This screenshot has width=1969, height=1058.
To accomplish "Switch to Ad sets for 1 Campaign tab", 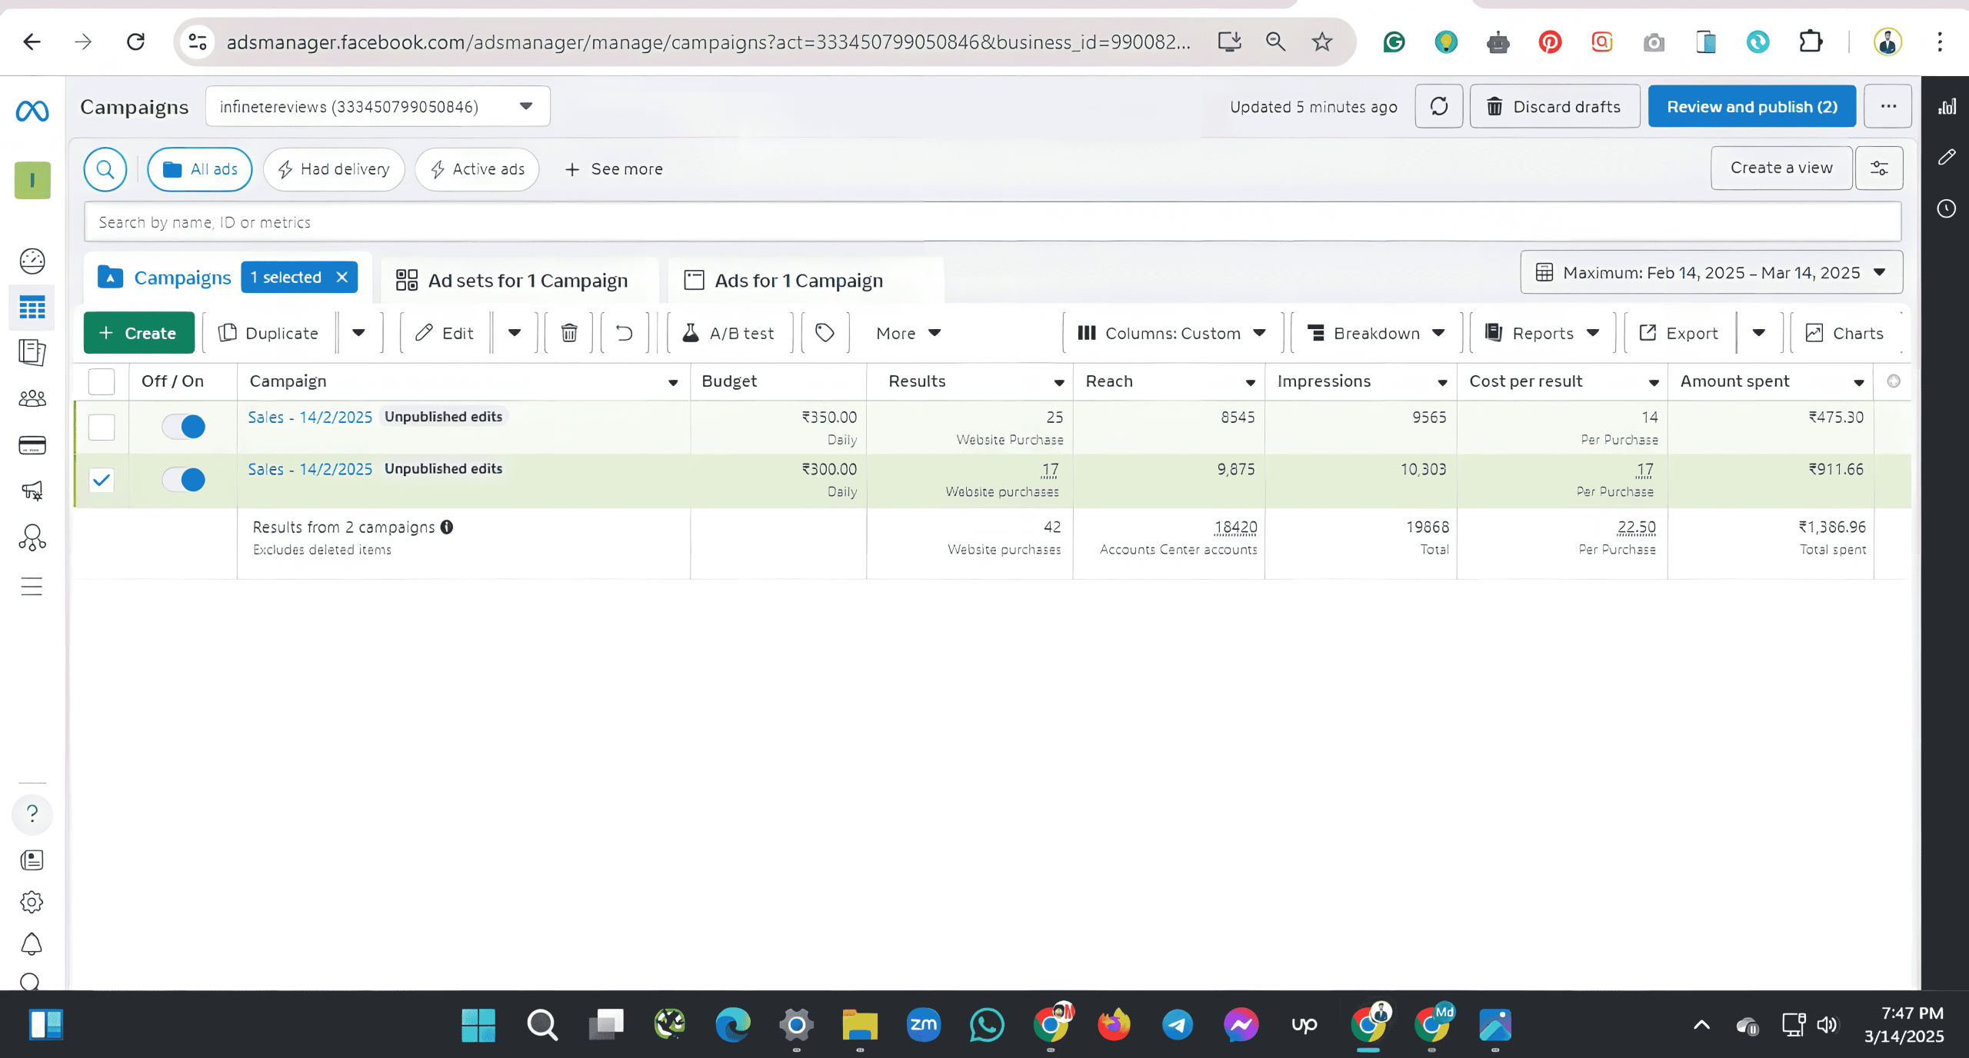I will [x=512, y=281].
